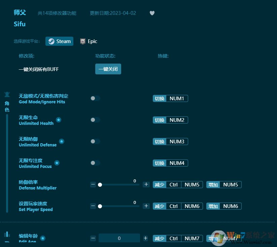
Task: Click Ctrl NUM5 decrease hotkey for Defense Multiplier
Action: [178, 185]
